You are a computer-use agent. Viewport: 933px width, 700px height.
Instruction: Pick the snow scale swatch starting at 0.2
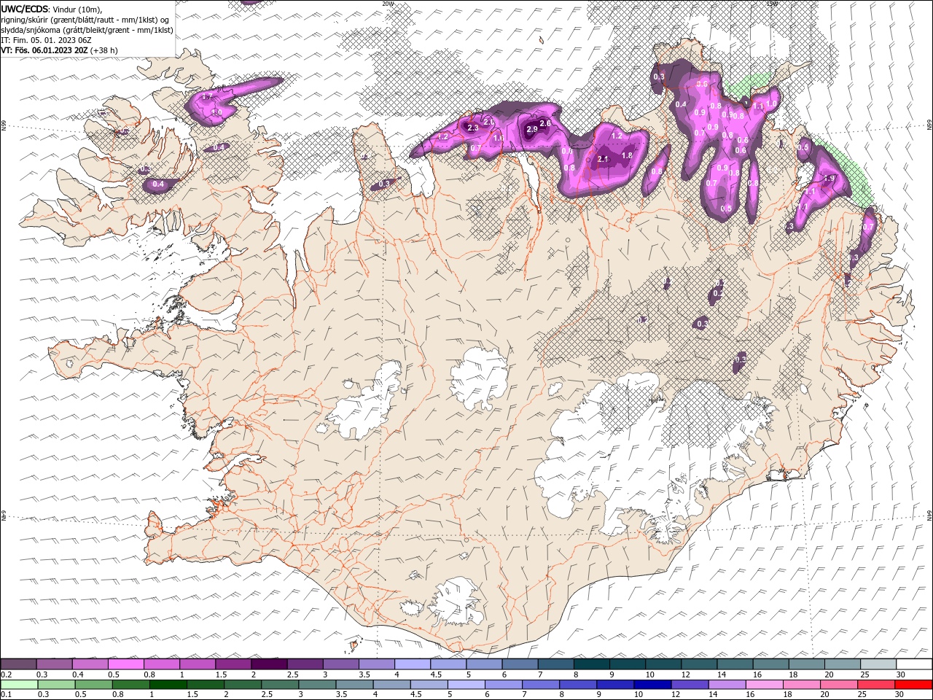click(x=18, y=664)
